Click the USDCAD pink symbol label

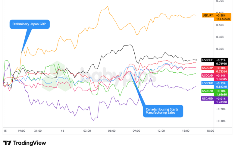(207, 75)
